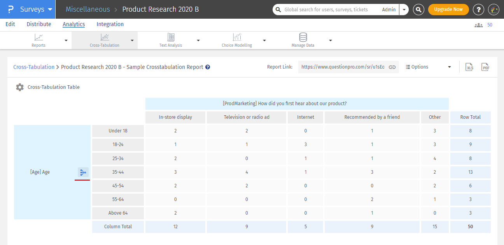Expand the Admin search scope dropdown
This screenshot has width=504, height=245.
404,9
